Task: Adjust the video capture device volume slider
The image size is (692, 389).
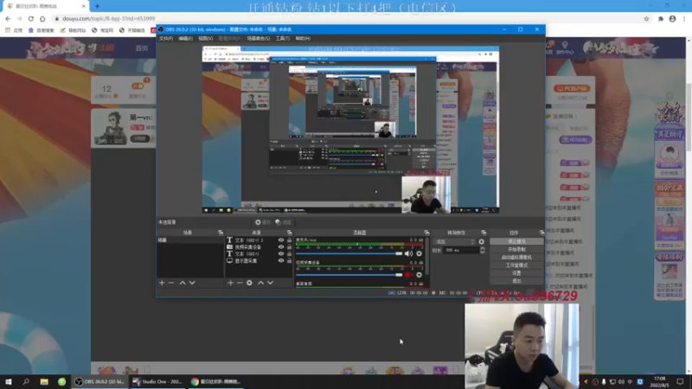Action: (x=349, y=275)
